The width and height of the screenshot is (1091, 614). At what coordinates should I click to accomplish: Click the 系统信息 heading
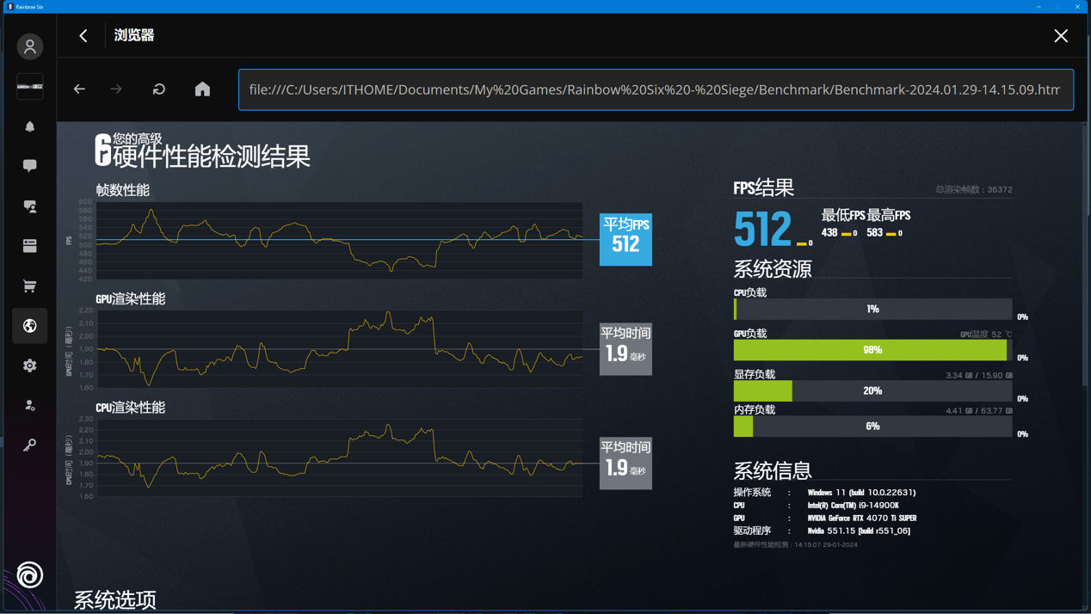[773, 470]
